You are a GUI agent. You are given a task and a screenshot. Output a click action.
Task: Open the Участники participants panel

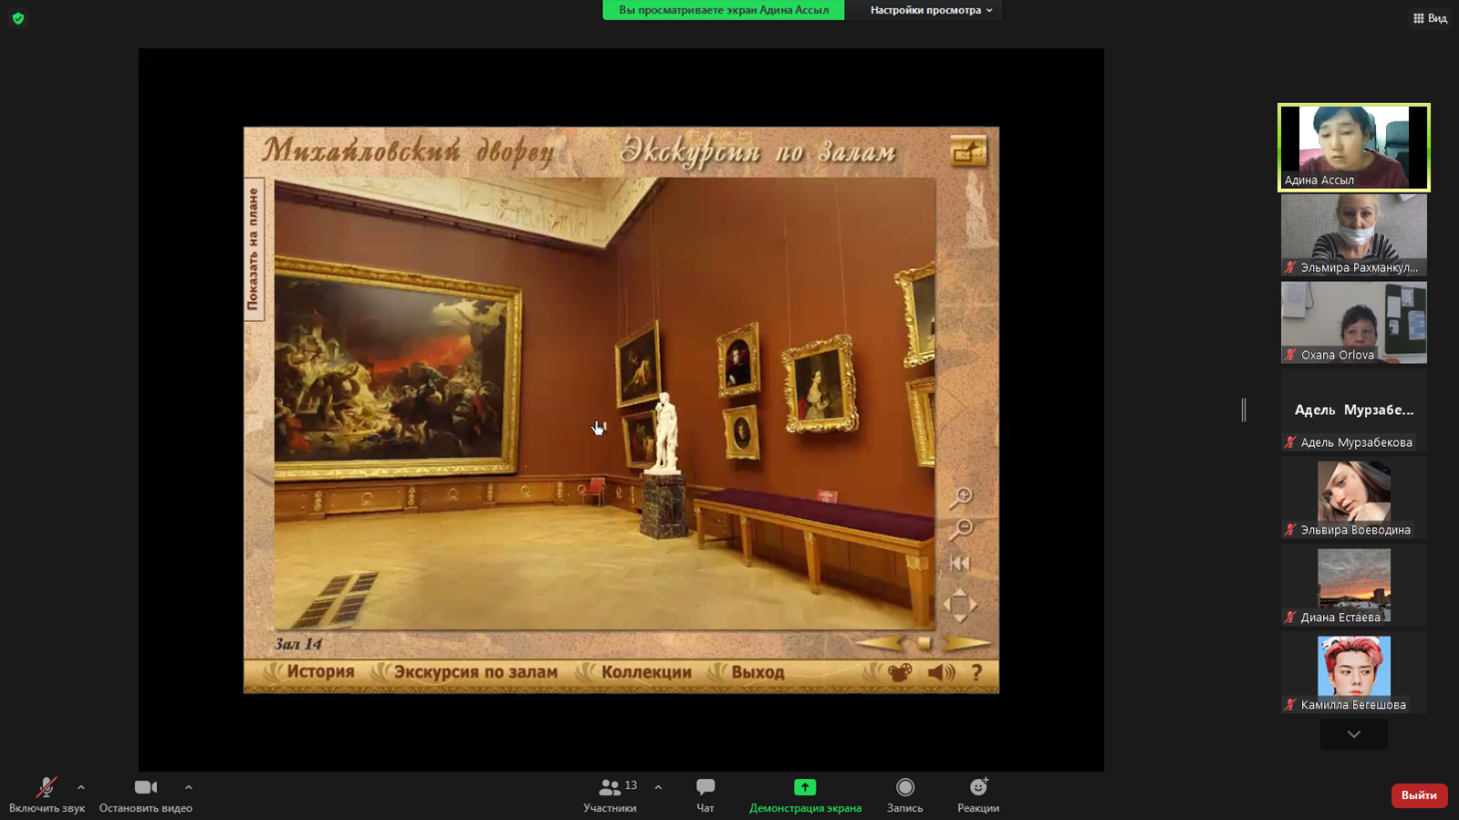610,794
